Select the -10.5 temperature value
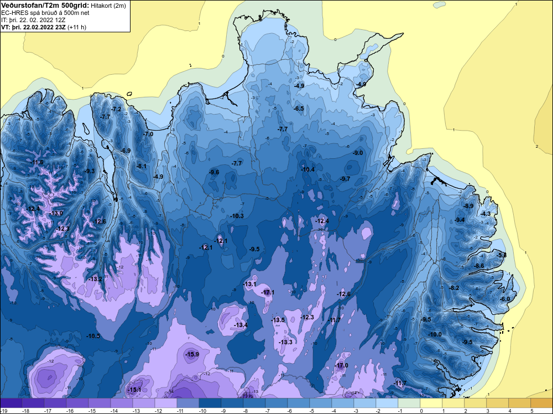The width and height of the screenshot is (553, 414). [93, 336]
